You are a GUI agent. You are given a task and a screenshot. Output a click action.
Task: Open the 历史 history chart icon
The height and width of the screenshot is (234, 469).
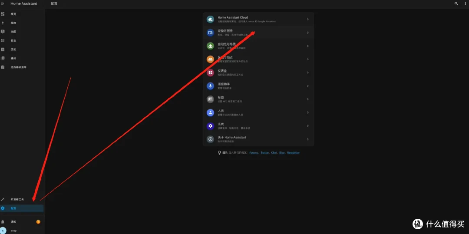click(x=3, y=49)
